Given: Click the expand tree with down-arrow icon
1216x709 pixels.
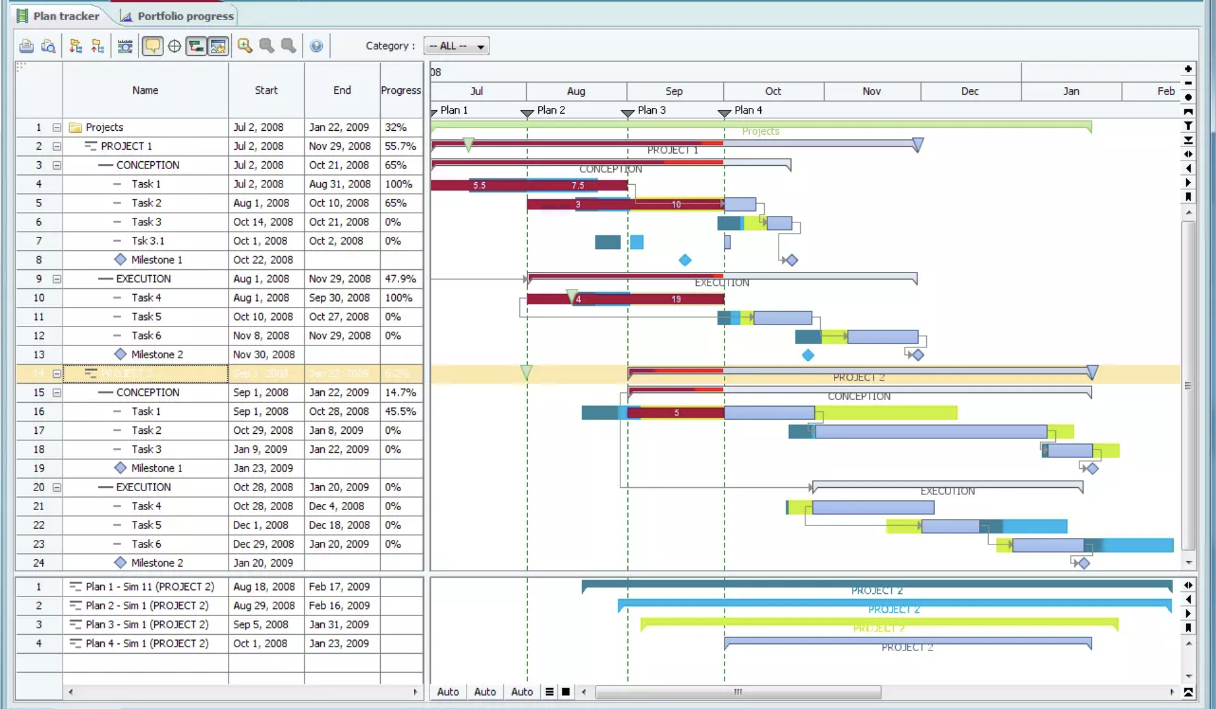Looking at the screenshot, I should tap(76, 46).
